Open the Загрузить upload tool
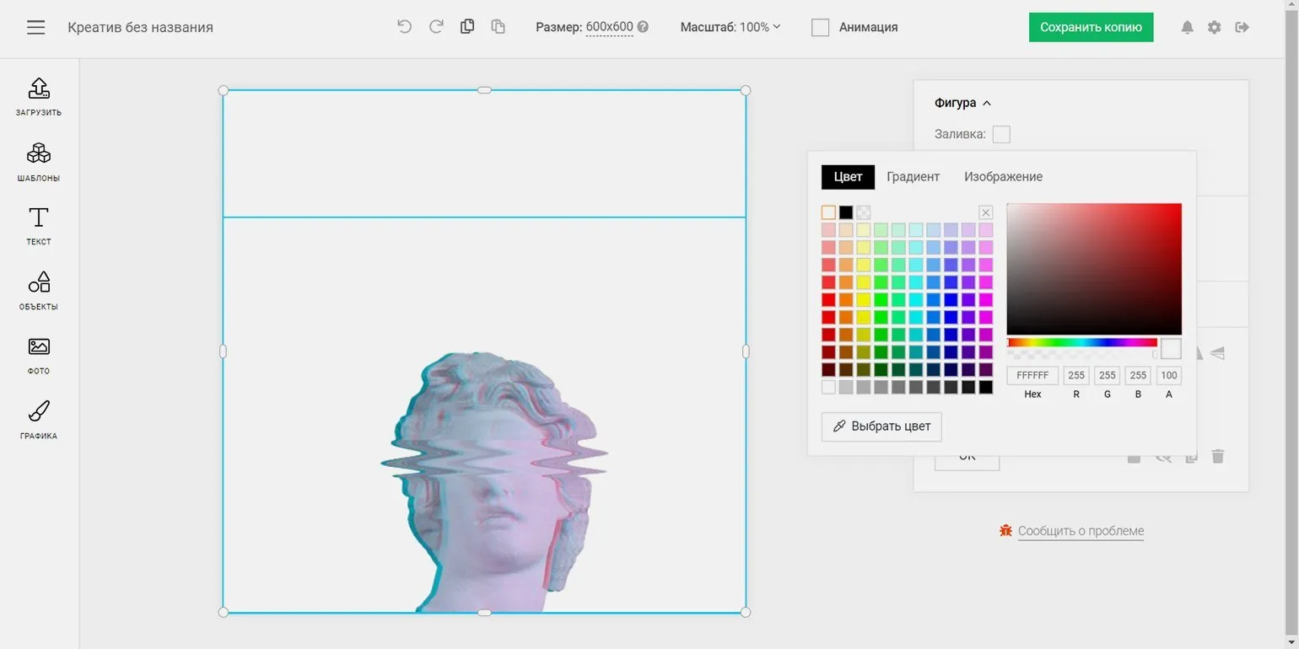 pos(39,96)
